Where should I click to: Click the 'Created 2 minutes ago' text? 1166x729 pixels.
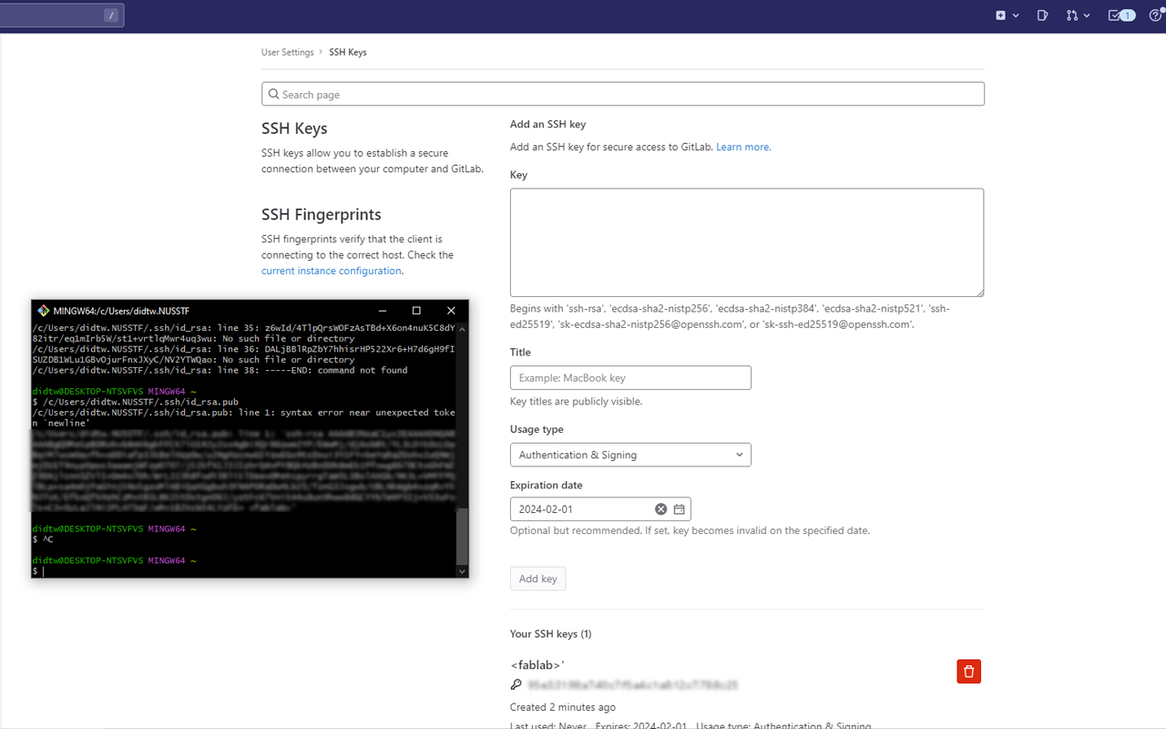point(563,707)
